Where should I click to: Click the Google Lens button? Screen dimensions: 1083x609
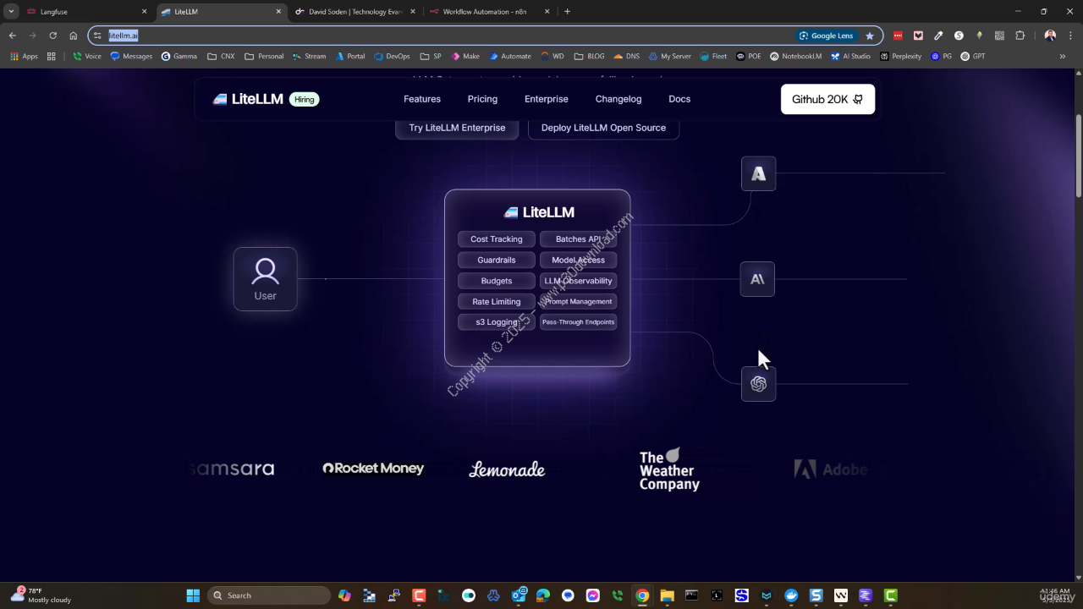click(x=825, y=36)
